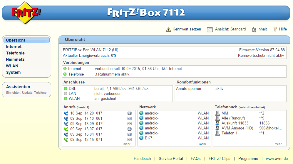
Task: Click the green DSL status indicator
Action: tap(65, 88)
